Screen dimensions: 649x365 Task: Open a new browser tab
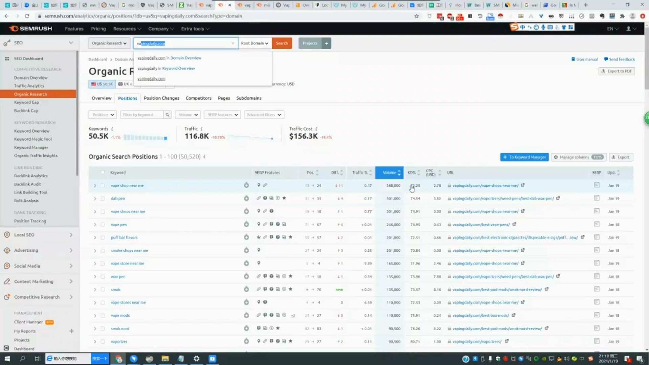(x=586, y=5)
